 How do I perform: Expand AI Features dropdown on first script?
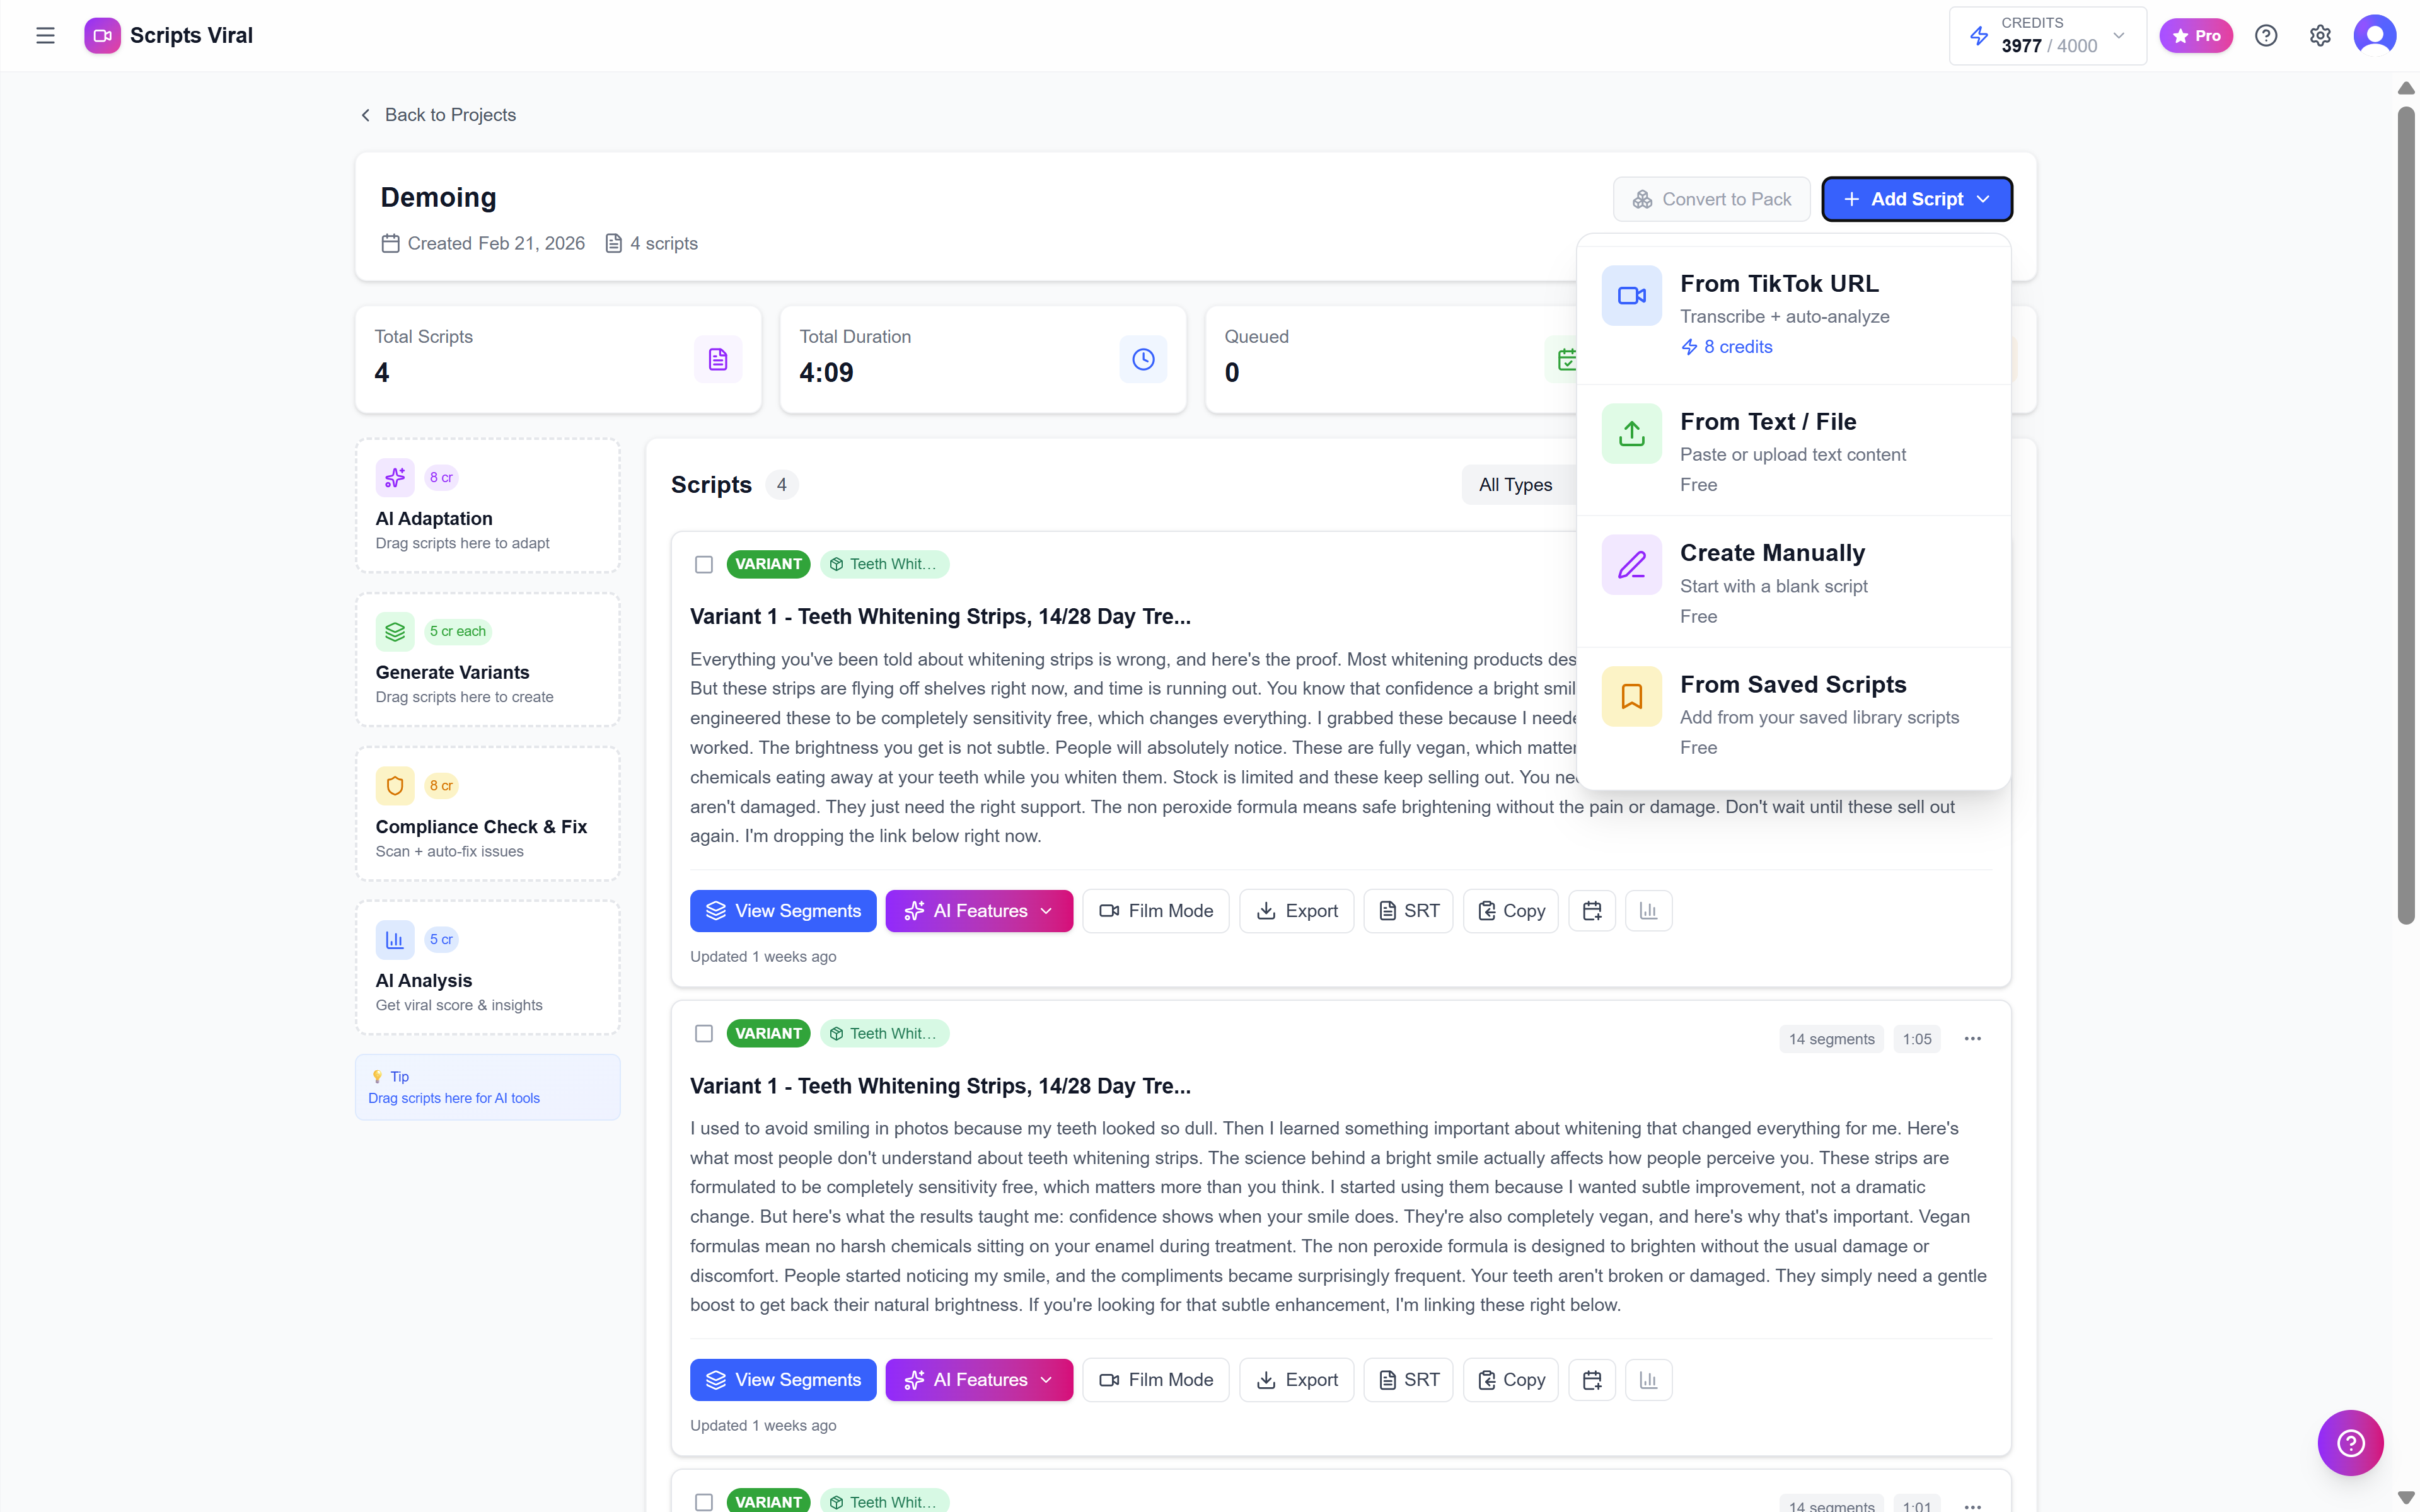[978, 910]
